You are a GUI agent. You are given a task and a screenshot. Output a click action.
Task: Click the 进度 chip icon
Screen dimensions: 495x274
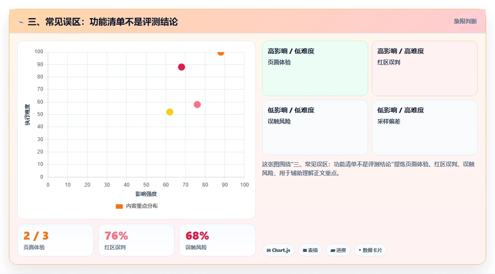click(x=333, y=250)
